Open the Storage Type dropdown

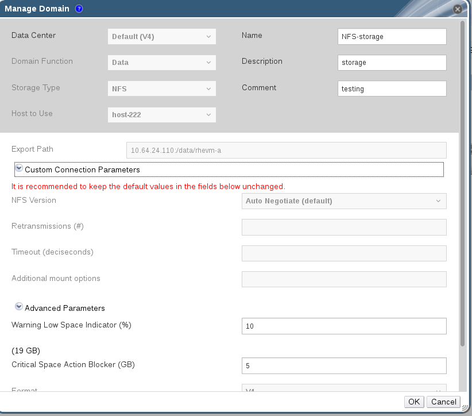[x=161, y=88]
